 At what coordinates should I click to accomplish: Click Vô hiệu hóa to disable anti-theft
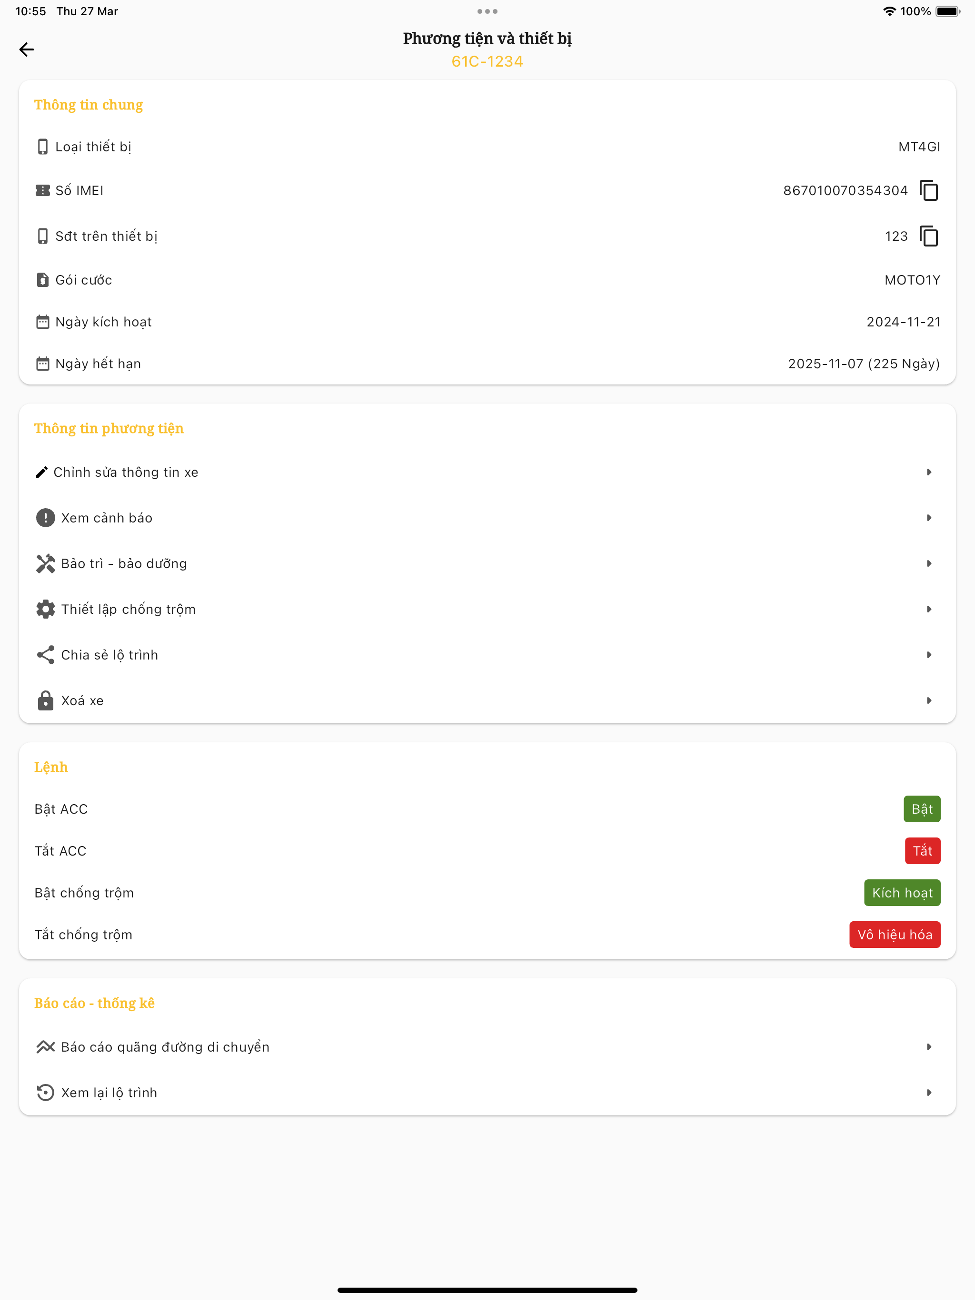tap(895, 935)
